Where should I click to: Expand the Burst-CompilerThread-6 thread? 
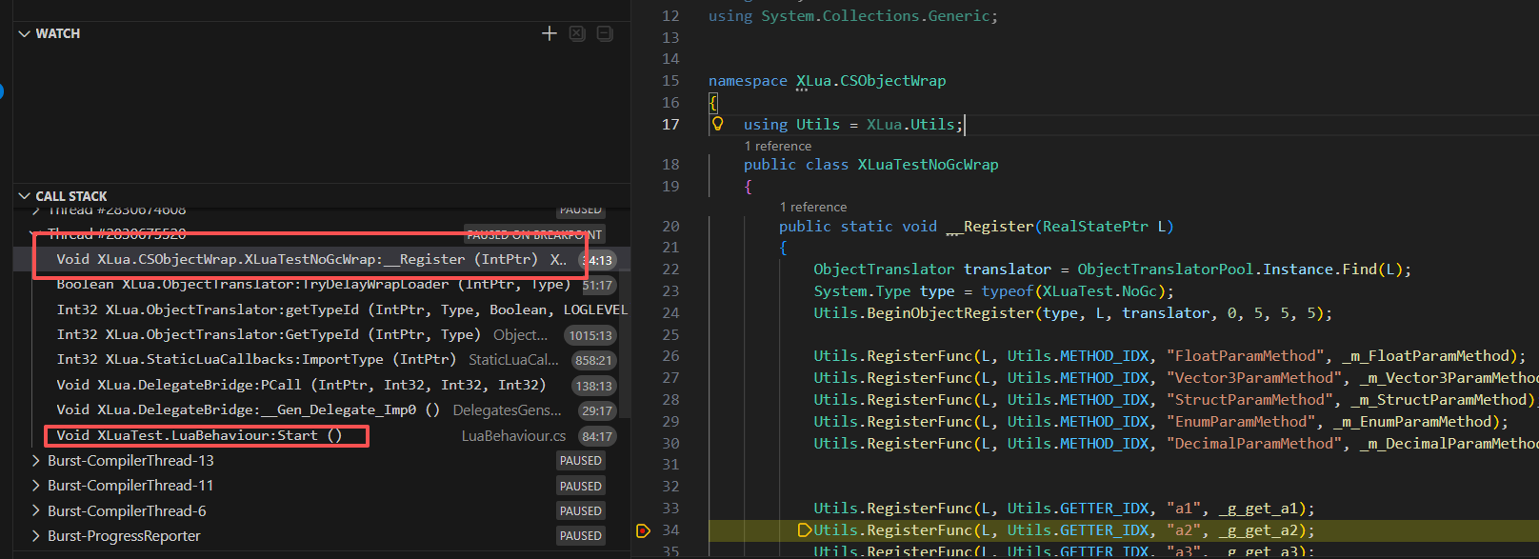(x=35, y=510)
